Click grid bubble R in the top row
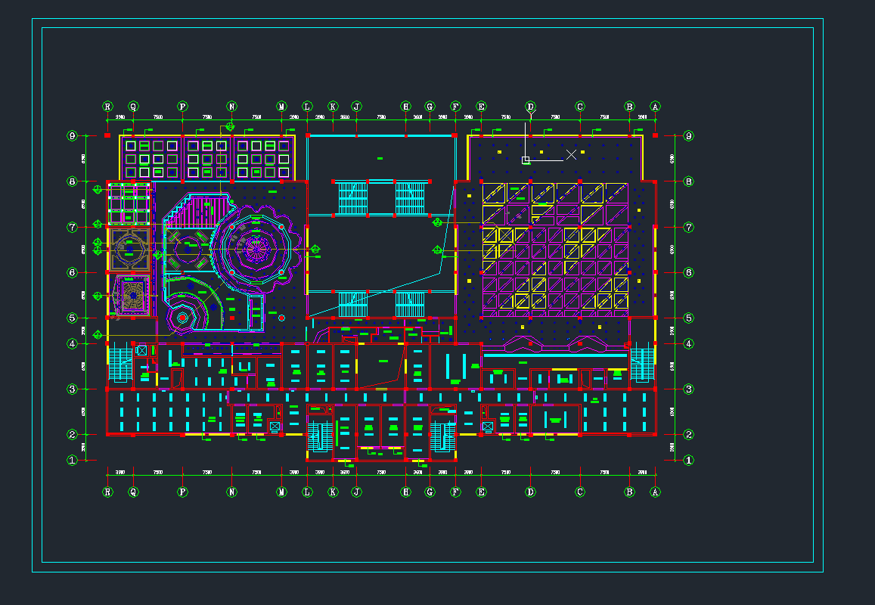The image size is (875, 605). (108, 107)
